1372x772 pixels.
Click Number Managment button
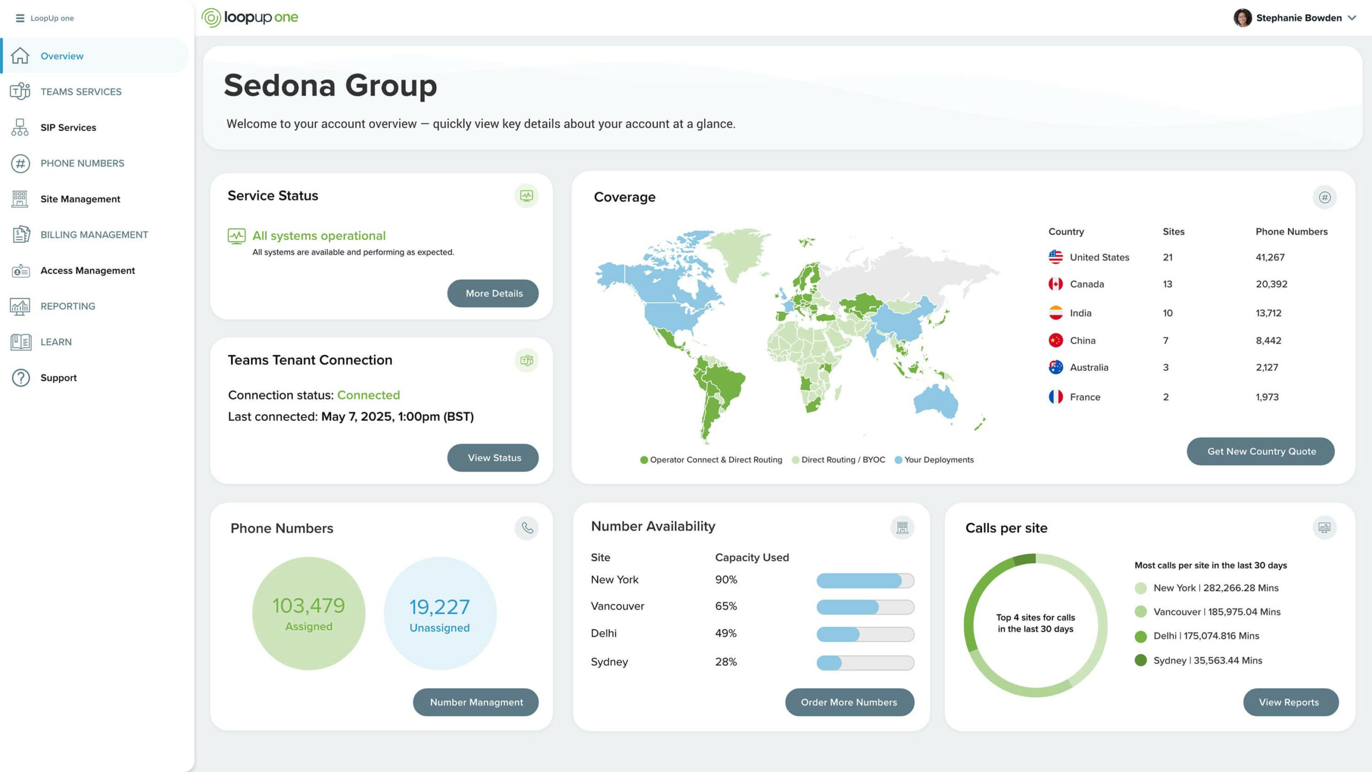tap(476, 702)
